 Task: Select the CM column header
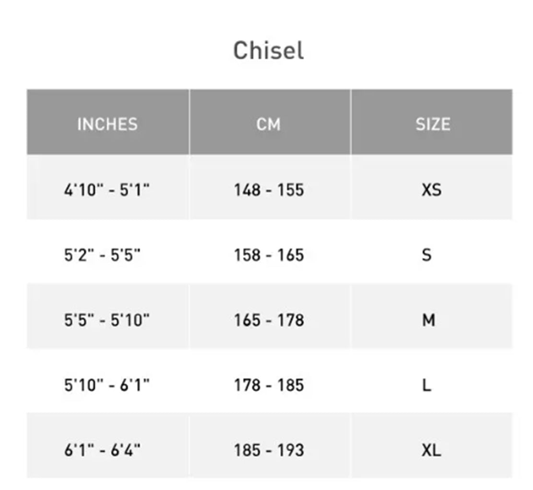pyautogui.click(x=268, y=124)
